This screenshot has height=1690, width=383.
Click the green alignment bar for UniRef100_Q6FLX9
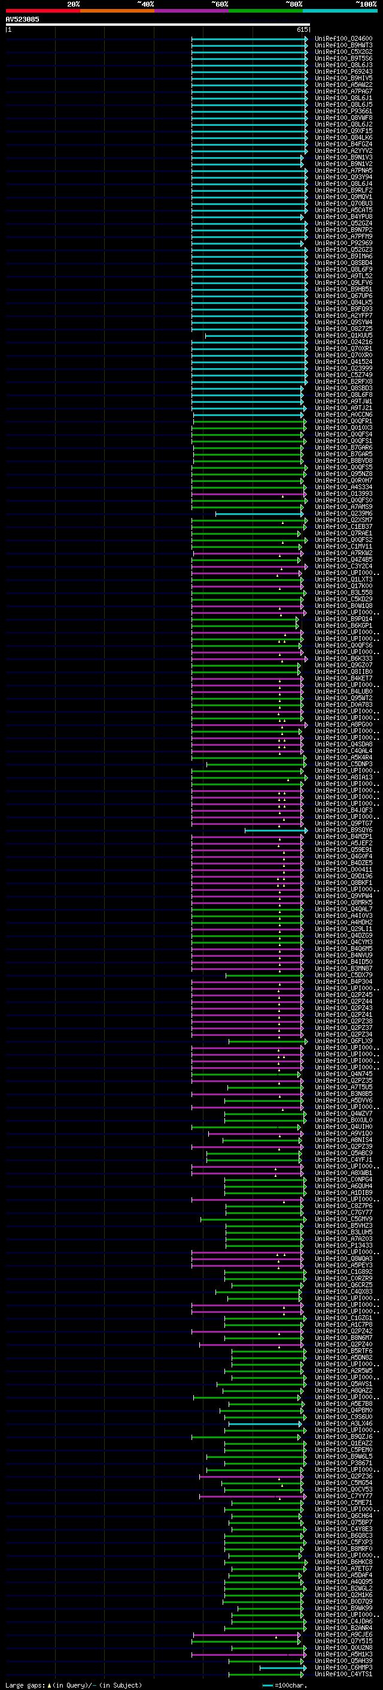click(x=269, y=1042)
